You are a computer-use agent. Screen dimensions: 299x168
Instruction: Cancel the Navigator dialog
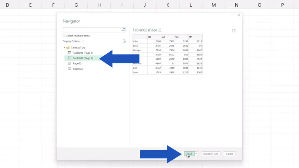click(x=229, y=154)
